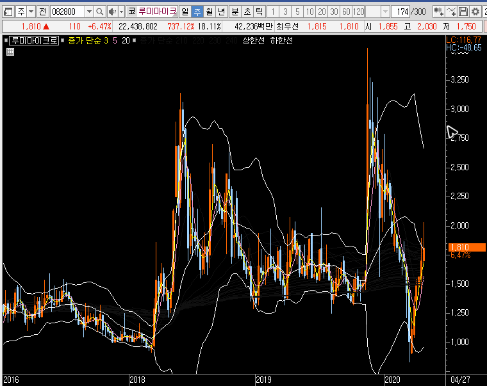Click the 2018 label on time axis
This screenshot has height=386, width=487.
137,380
